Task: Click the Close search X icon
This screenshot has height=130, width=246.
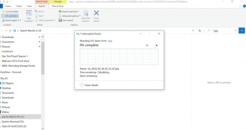Action: (96, 13)
